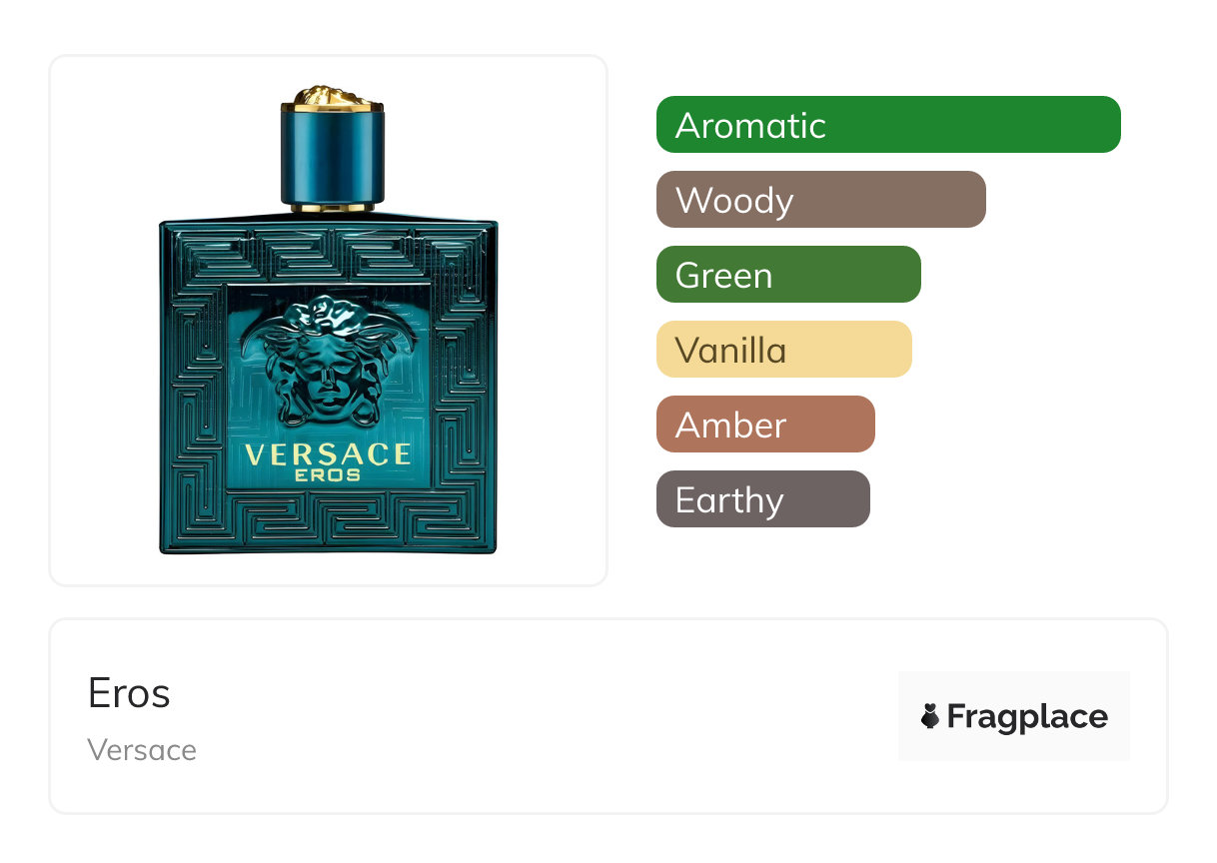This screenshot has width=1217, height=863.
Task: Select the Woody accord bar
Action: coord(821,200)
